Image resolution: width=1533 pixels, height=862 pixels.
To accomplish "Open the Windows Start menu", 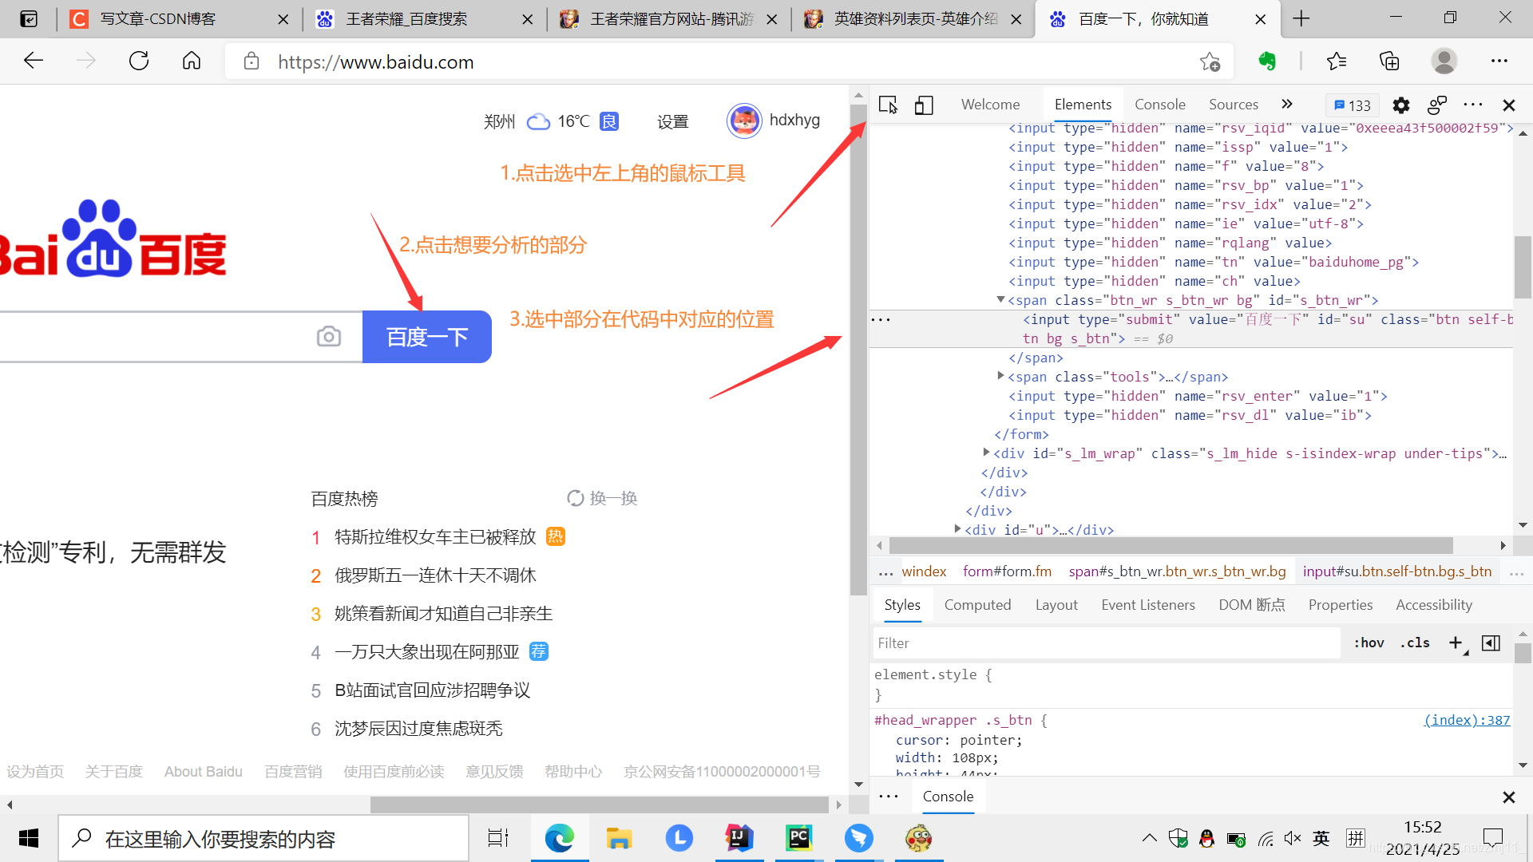I will (x=29, y=838).
